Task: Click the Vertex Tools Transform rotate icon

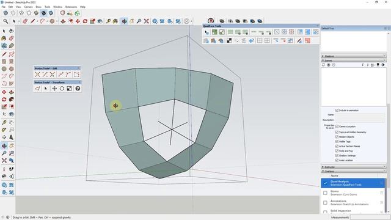Action: pos(62,89)
